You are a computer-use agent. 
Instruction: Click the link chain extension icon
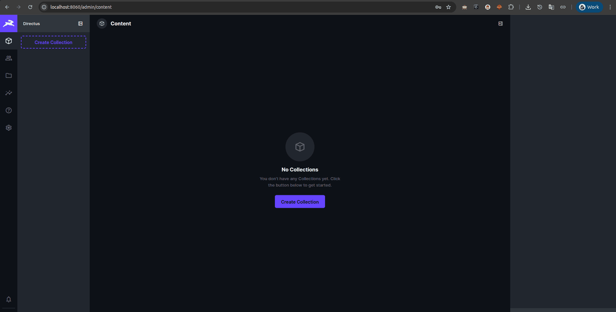click(563, 7)
